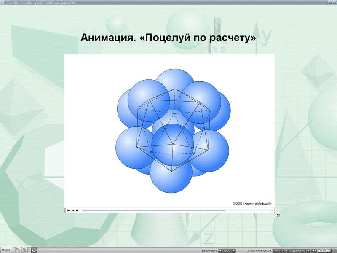Stop the animation playback
The image size is (337, 253).
(77, 210)
